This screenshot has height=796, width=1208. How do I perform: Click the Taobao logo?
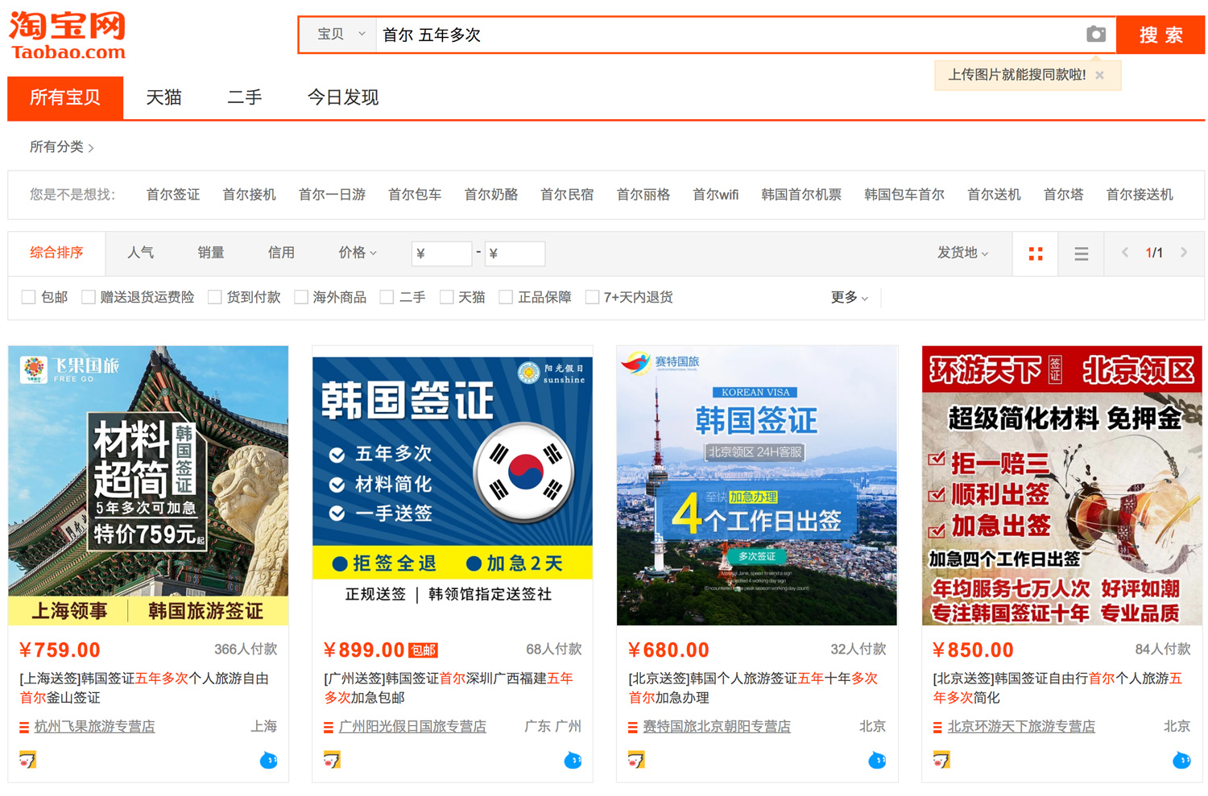point(68,36)
